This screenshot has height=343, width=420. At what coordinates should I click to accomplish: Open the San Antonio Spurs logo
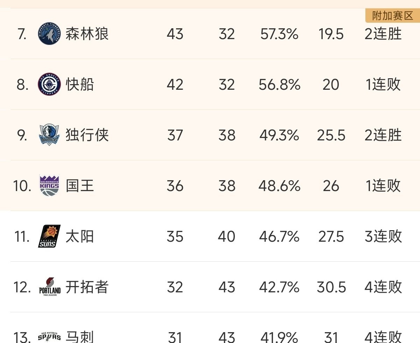pyautogui.click(x=49, y=336)
